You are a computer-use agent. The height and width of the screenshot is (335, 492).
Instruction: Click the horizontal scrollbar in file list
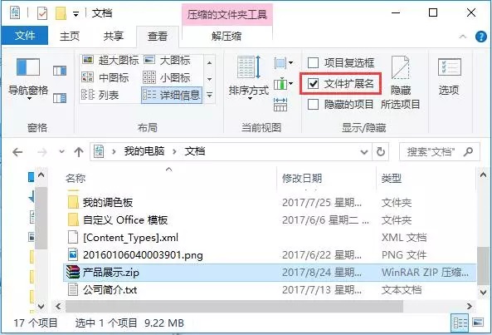(x=234, y=307)
